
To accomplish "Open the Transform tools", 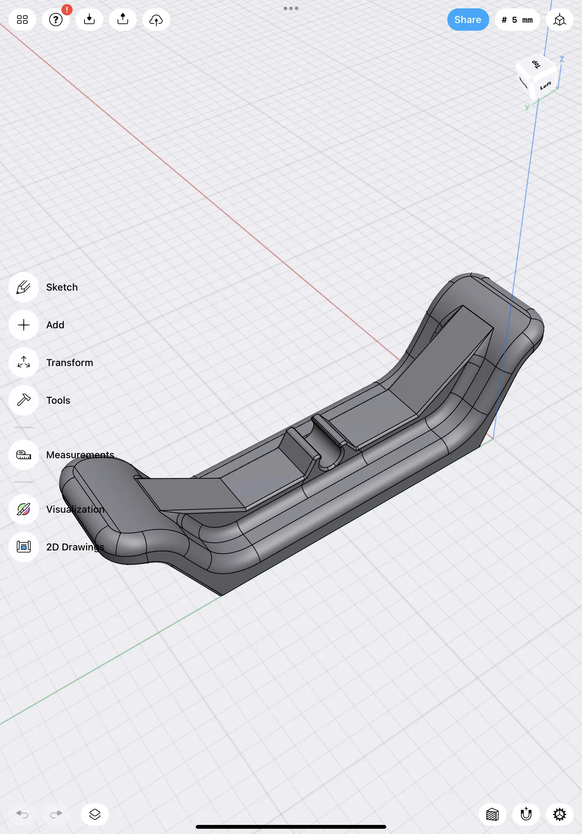I will point(24,363).
